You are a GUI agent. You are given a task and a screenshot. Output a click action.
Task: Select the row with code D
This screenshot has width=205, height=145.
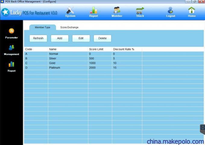pos(114,68)
